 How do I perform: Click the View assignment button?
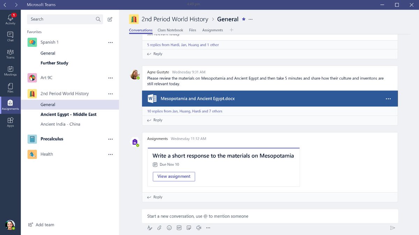pyautogui.click(x=174, y=176)
